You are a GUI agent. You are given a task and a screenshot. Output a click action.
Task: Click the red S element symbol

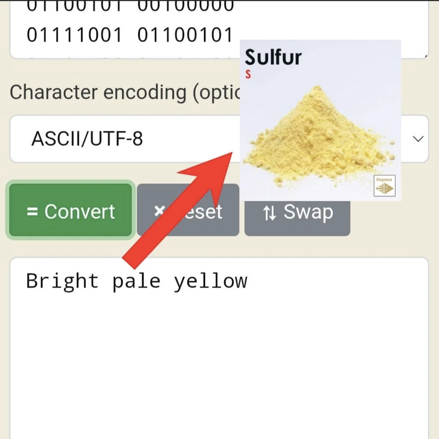[248, 74]
